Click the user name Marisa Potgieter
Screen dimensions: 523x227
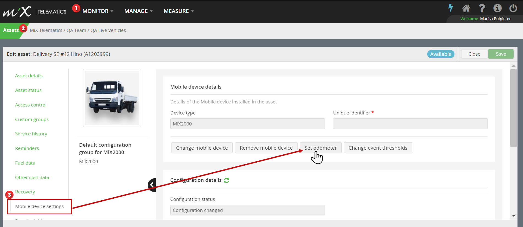pyautogui.click(x=495, y=19)
